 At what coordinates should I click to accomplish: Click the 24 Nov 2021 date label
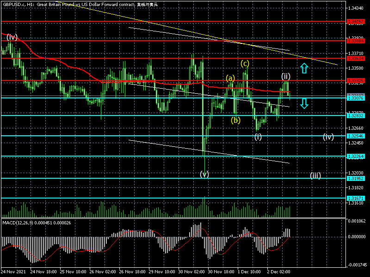(13, 272)
